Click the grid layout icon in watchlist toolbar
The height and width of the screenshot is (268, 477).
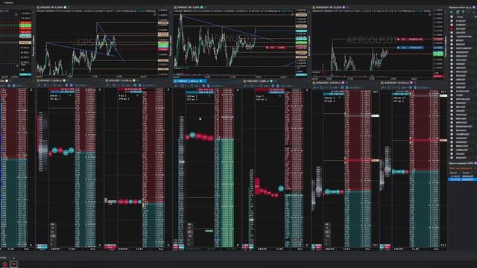pyautogui.click(x=458, y=12)
